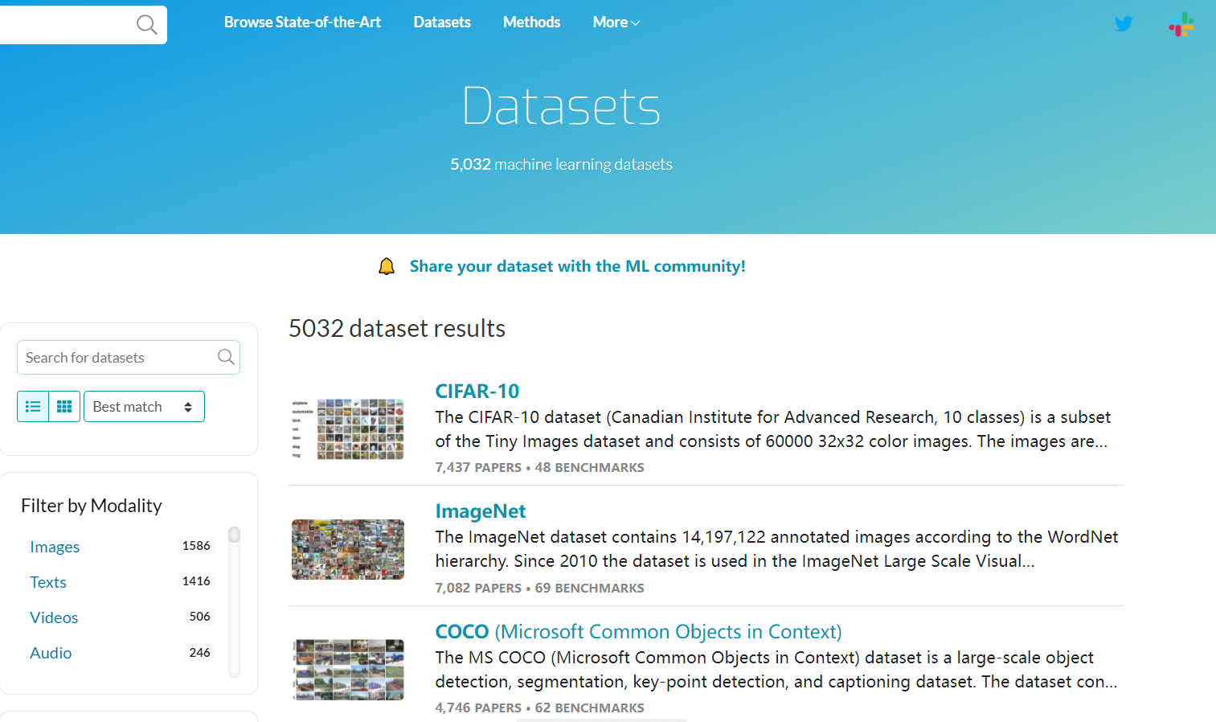The image size is (1216, 722).
Task: Click Share your dataset link
Action: click(577, 265)
